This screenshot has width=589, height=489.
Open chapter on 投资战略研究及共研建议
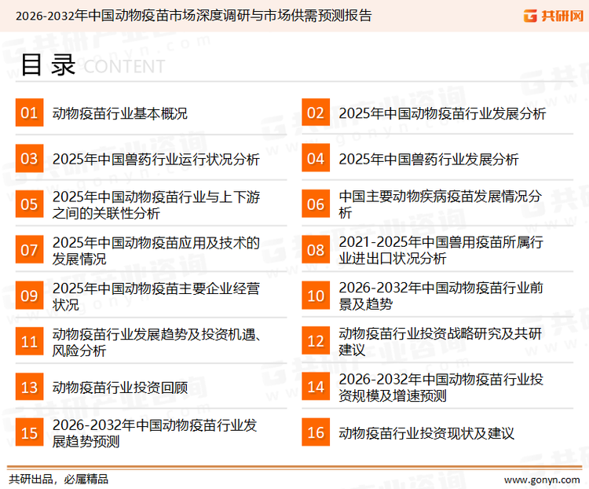[x=441, y=341]
